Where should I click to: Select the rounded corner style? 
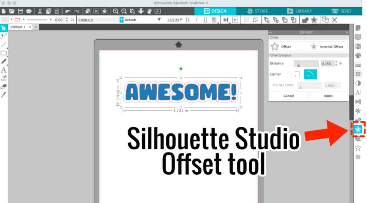(310, 74)
